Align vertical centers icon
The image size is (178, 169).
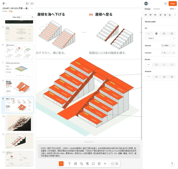point(165,15)
